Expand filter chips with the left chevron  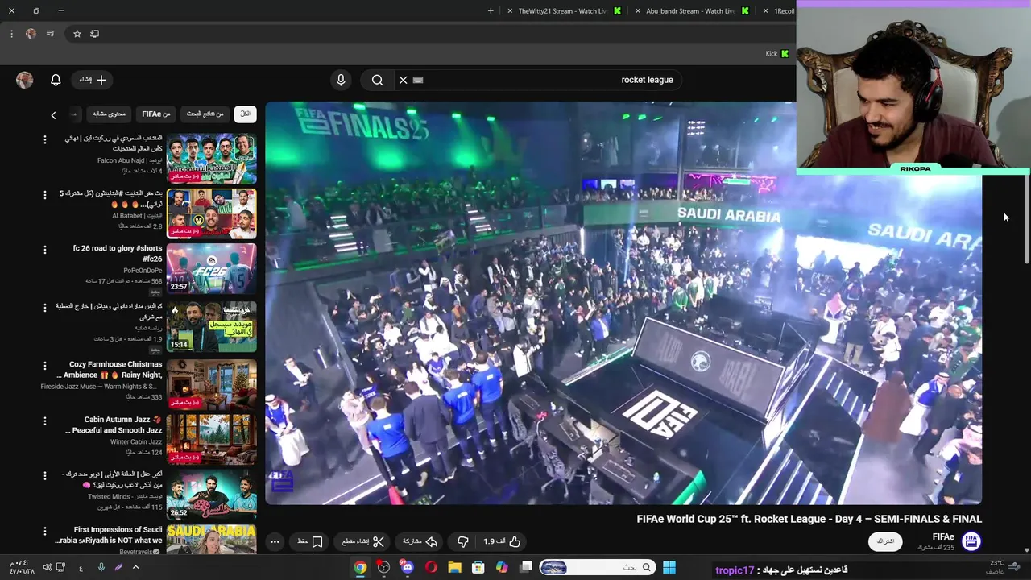(x=53, y=115)
